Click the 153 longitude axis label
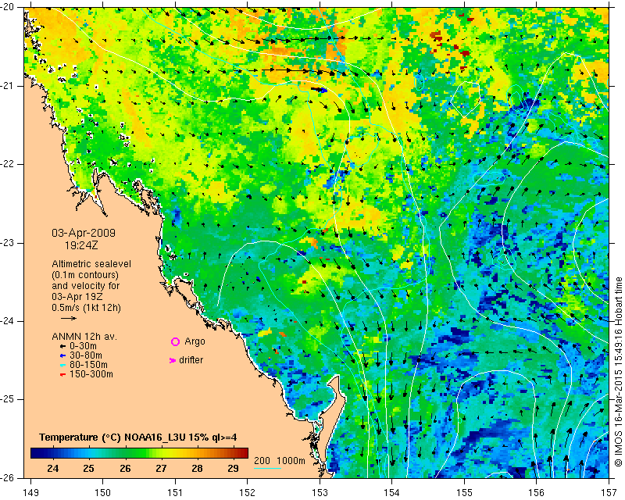Screen dimensions: 625x500 click(320, 493)
